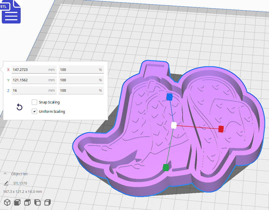Viewport: 269px width, 210px height.
Task: Click the red X-axis scale handle
Action: click(x=221, y=129)
